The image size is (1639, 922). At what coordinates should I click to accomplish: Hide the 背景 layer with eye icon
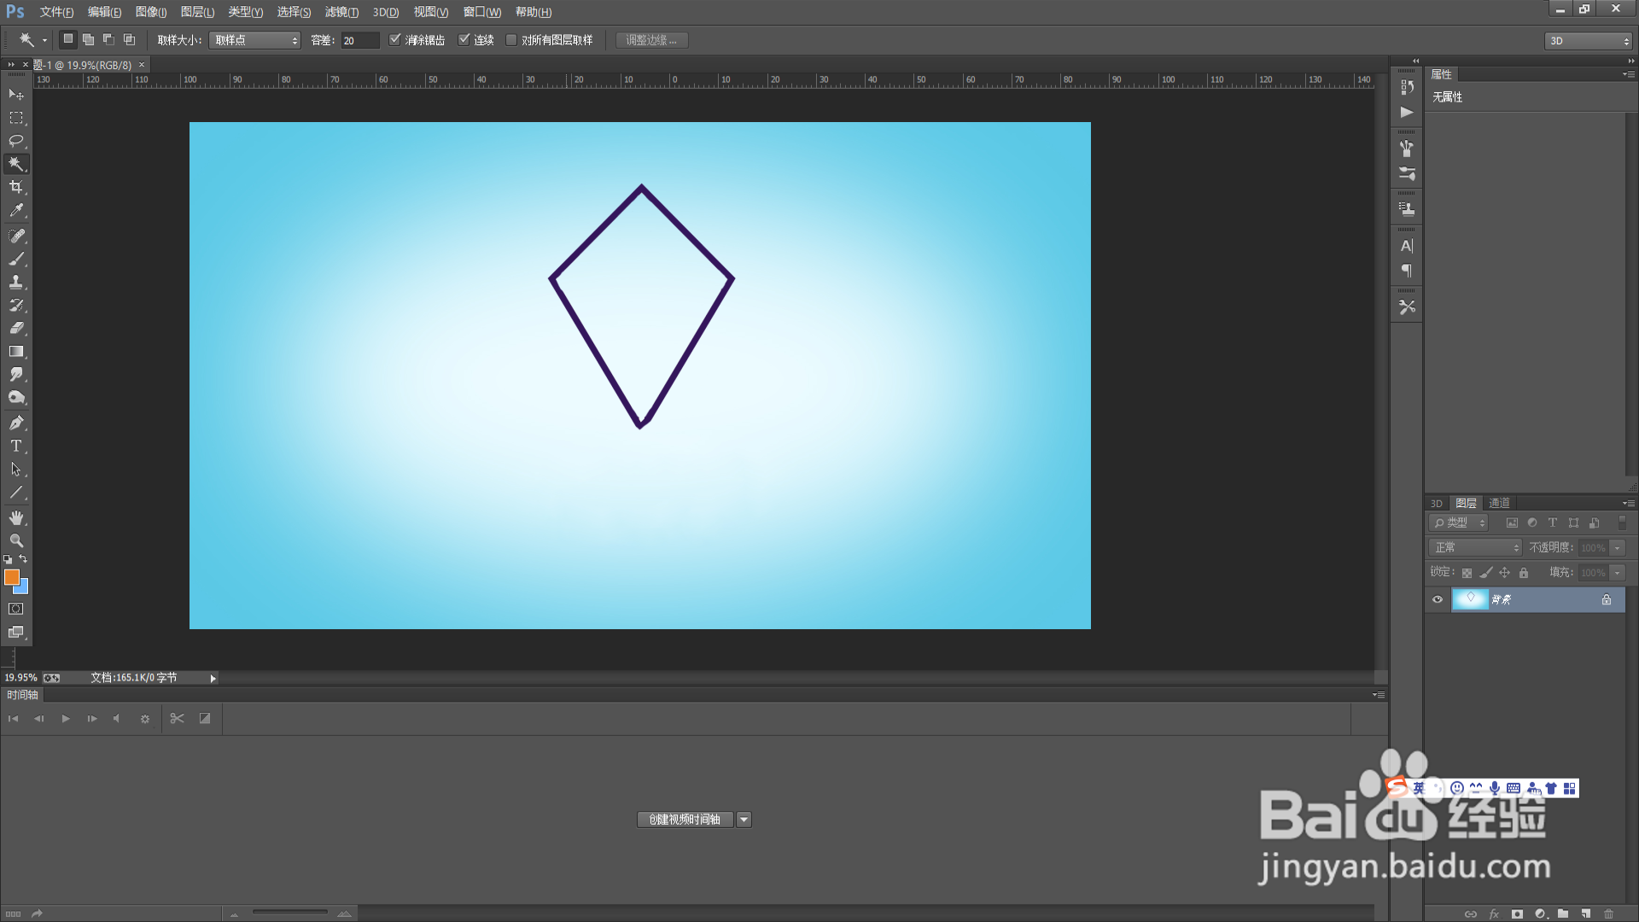(1438, 599)
